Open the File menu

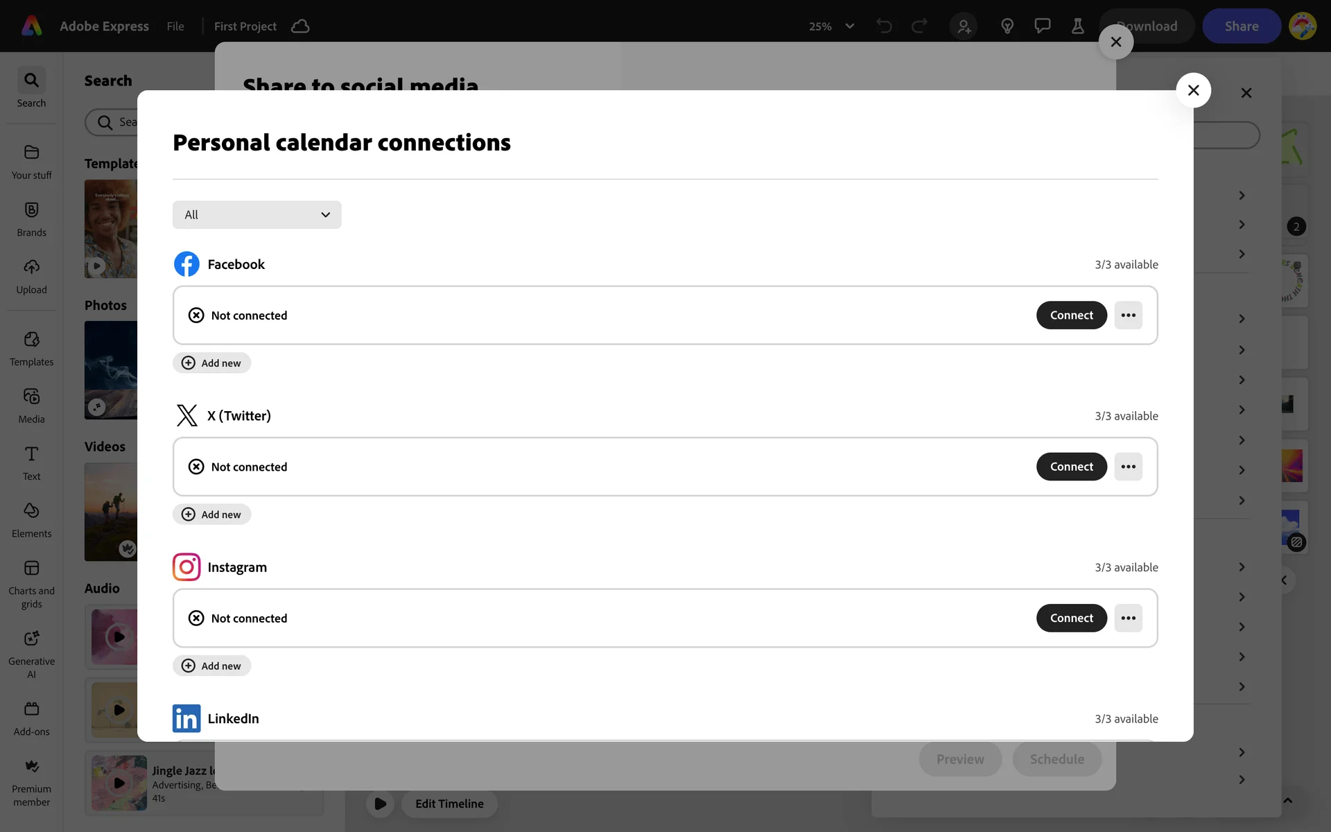(175, 26)
